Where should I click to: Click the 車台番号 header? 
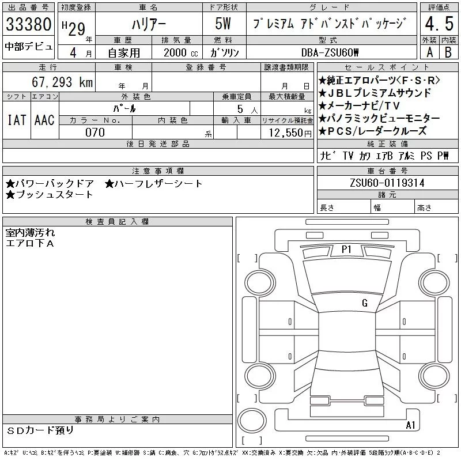387,171
